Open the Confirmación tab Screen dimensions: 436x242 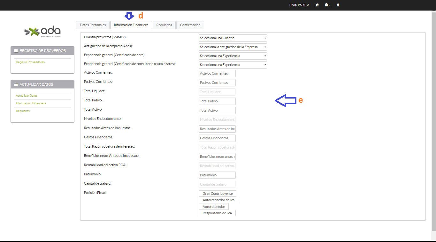pyautogui.click(x=190, y=25)
